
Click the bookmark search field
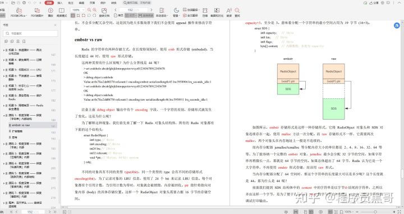coord(30,34)
